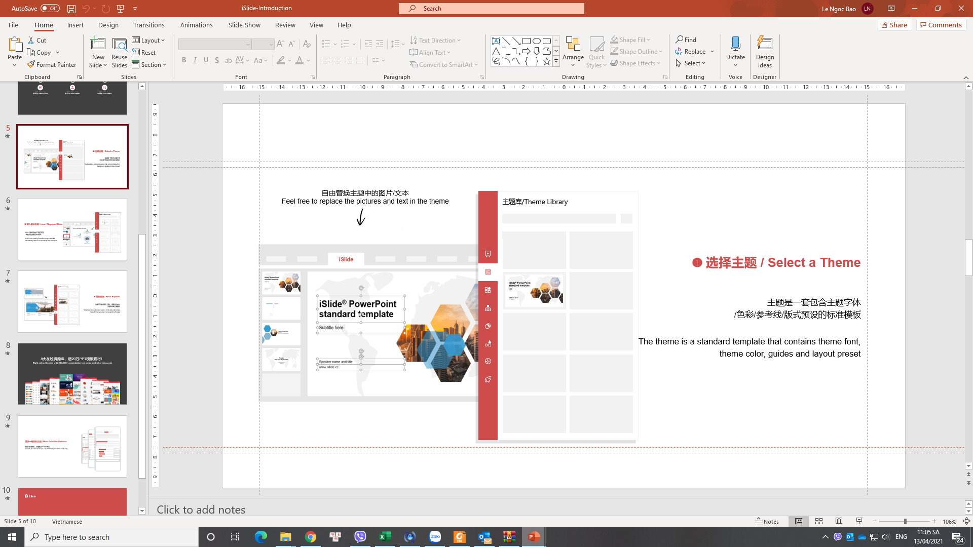The height and width of the screenshot is (547, 973).
Task: Justify the paragraph text
Action: tap(360, 60)
